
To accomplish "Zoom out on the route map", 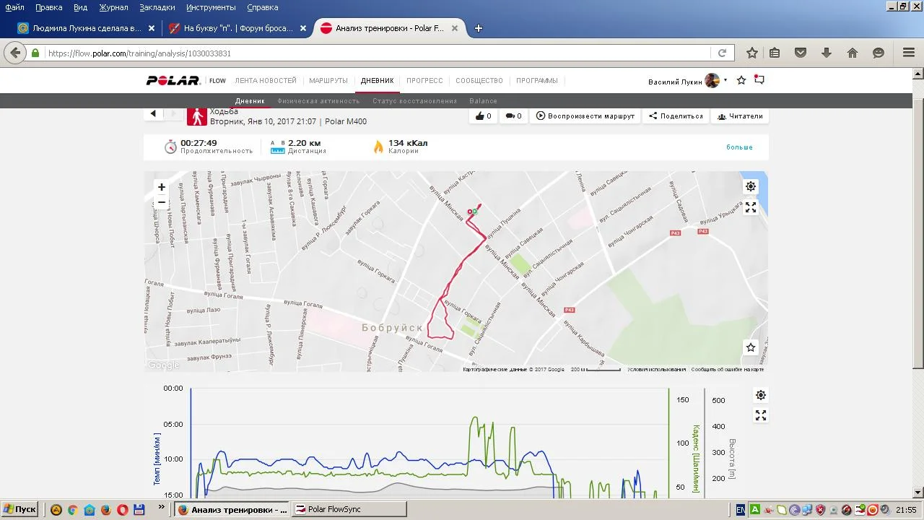I will coord(162,202).
